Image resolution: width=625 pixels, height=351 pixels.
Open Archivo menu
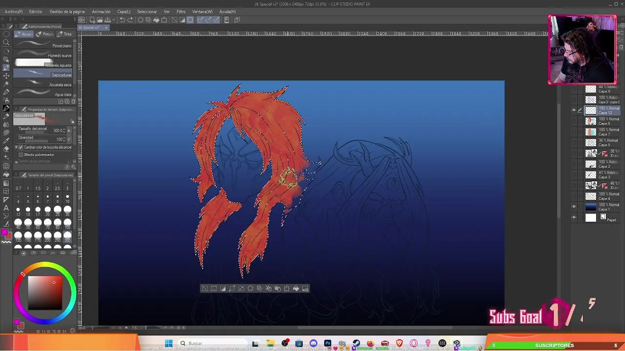click(x=13, y=12)
